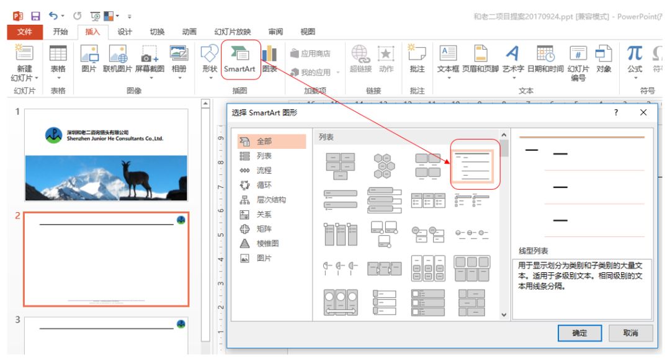Select slide 1 thumbnail with mountain image
670x361 pixels.
point(106,155)
